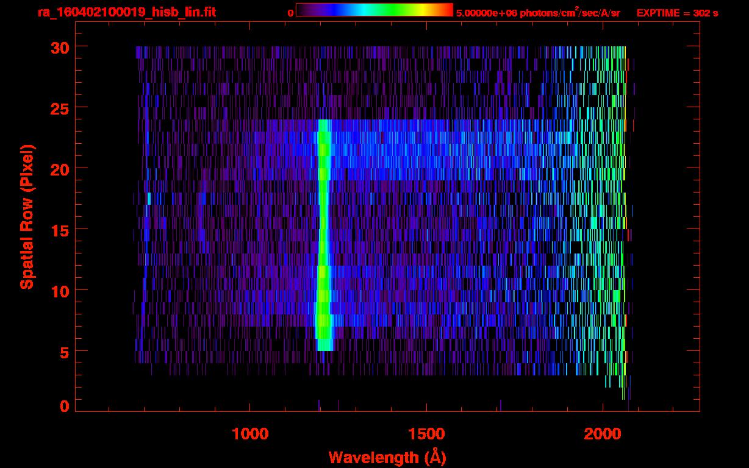Click the rainbow color scale bar
Viewport: 749px width, 468px height.
(x=375, y=10)
